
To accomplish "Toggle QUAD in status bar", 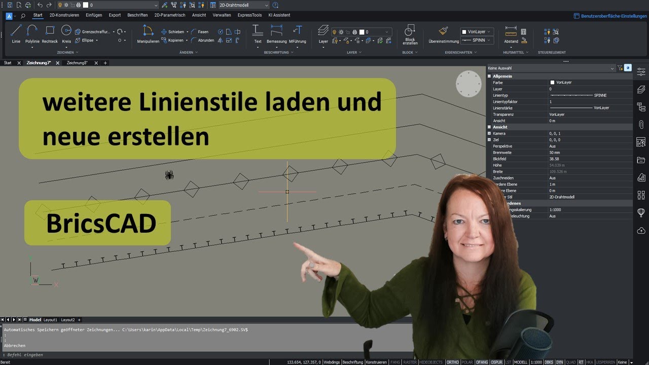I will coord(571,362).
